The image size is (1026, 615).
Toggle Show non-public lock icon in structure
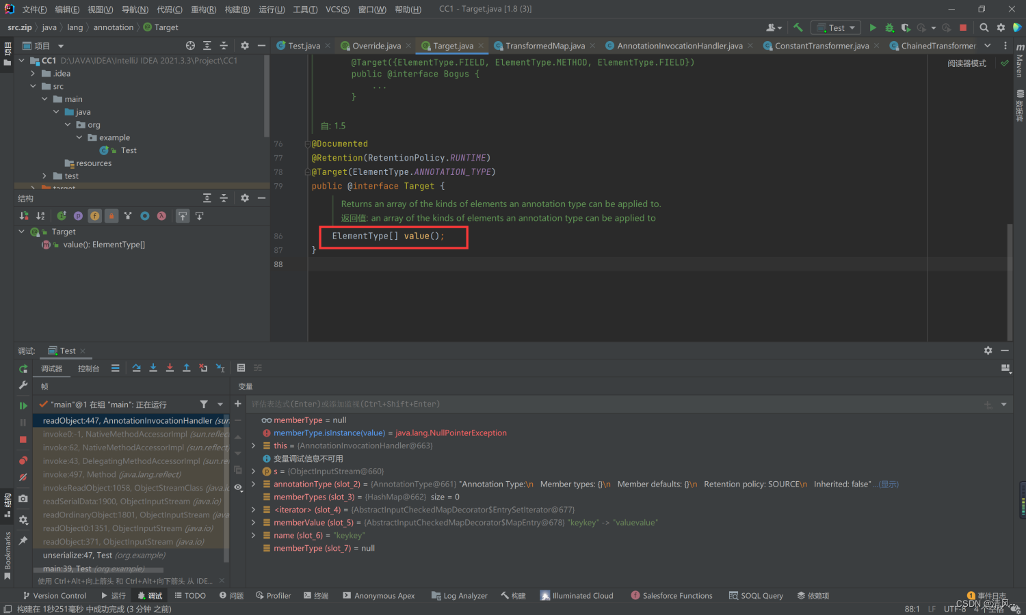111,216
